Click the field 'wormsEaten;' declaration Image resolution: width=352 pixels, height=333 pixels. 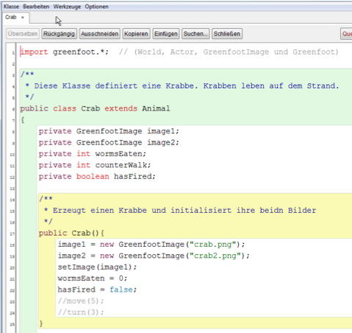pos(121,154)
